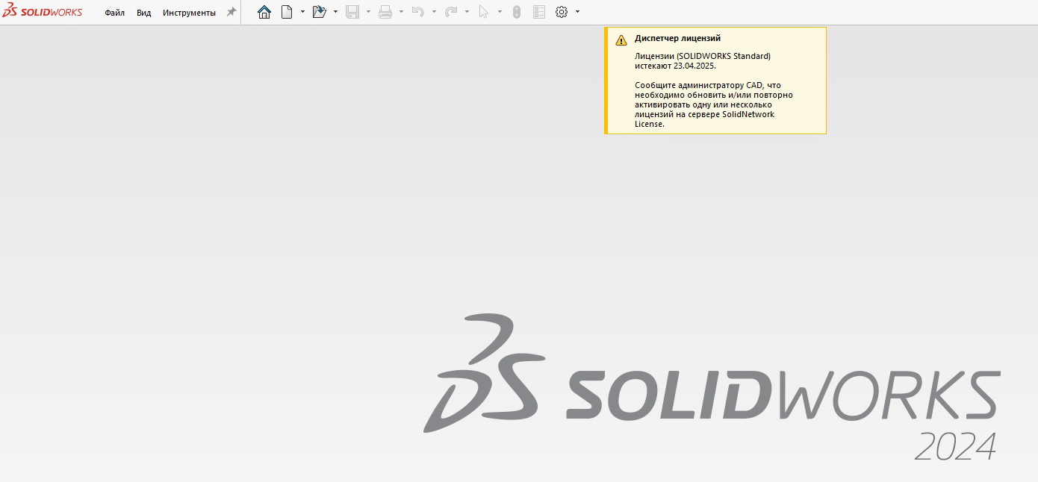Open the Инструменты menu
Image resolution: width=1038 pixels, height=482 pixels.
pos(189,13)
